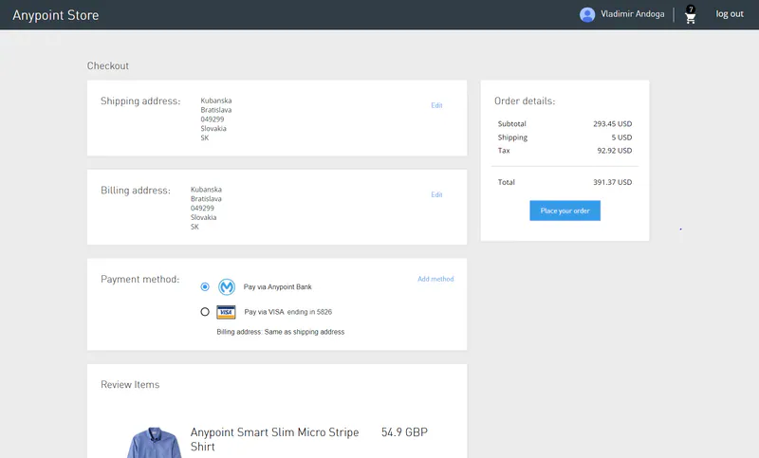Edit the shipping address
The height and width of the screenshot is (458, 759).
[x=436, y=105]
